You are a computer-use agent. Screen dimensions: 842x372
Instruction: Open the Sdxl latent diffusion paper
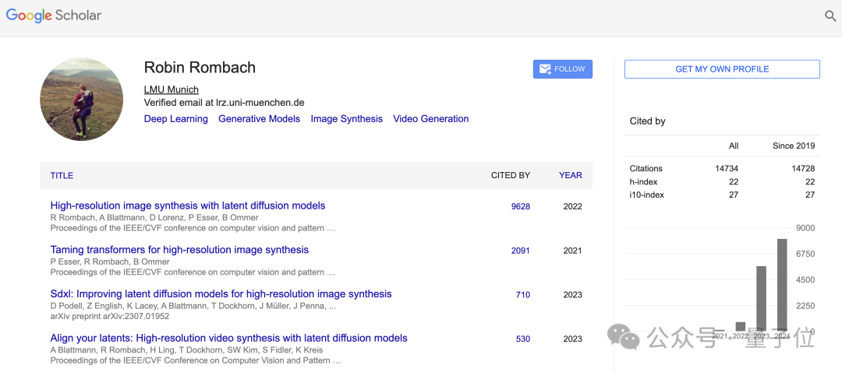pyautogui.click(x=221, y=294)
